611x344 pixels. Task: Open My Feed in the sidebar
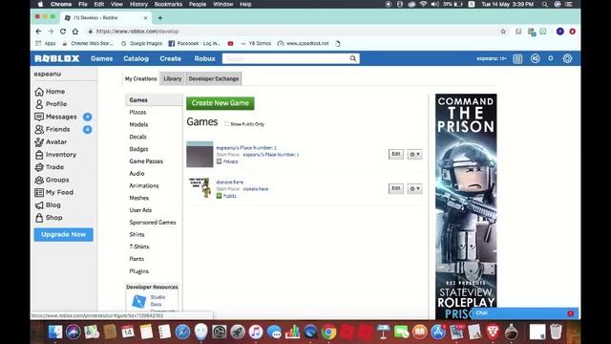[53, 192]
